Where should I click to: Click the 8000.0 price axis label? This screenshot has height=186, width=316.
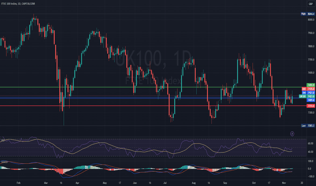tap(311, 20)
